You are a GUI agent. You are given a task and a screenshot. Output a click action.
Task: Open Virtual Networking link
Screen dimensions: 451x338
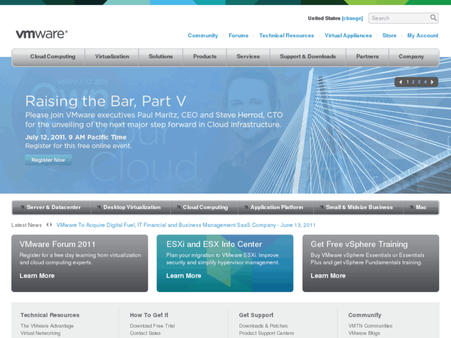click(40, 333)
